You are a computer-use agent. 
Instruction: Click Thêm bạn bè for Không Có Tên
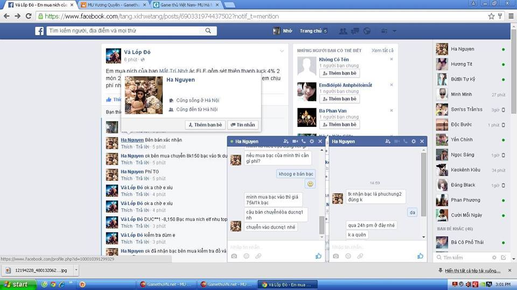click(339, 73)
